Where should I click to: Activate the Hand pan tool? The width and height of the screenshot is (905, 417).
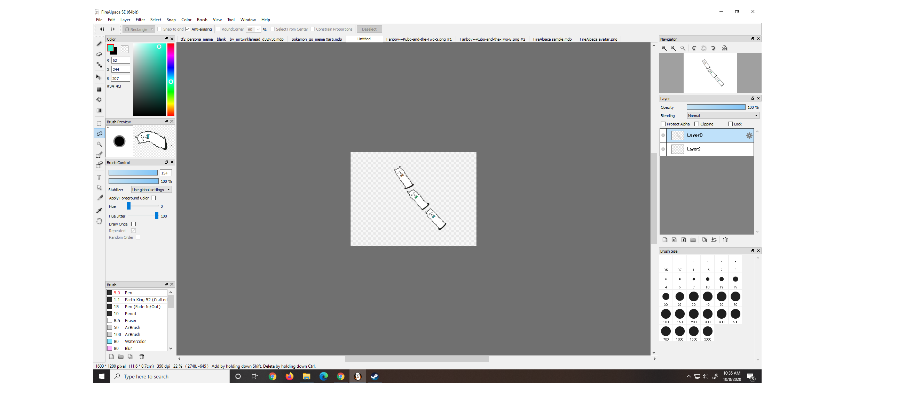pyautogui.click(x=99, y=221)
